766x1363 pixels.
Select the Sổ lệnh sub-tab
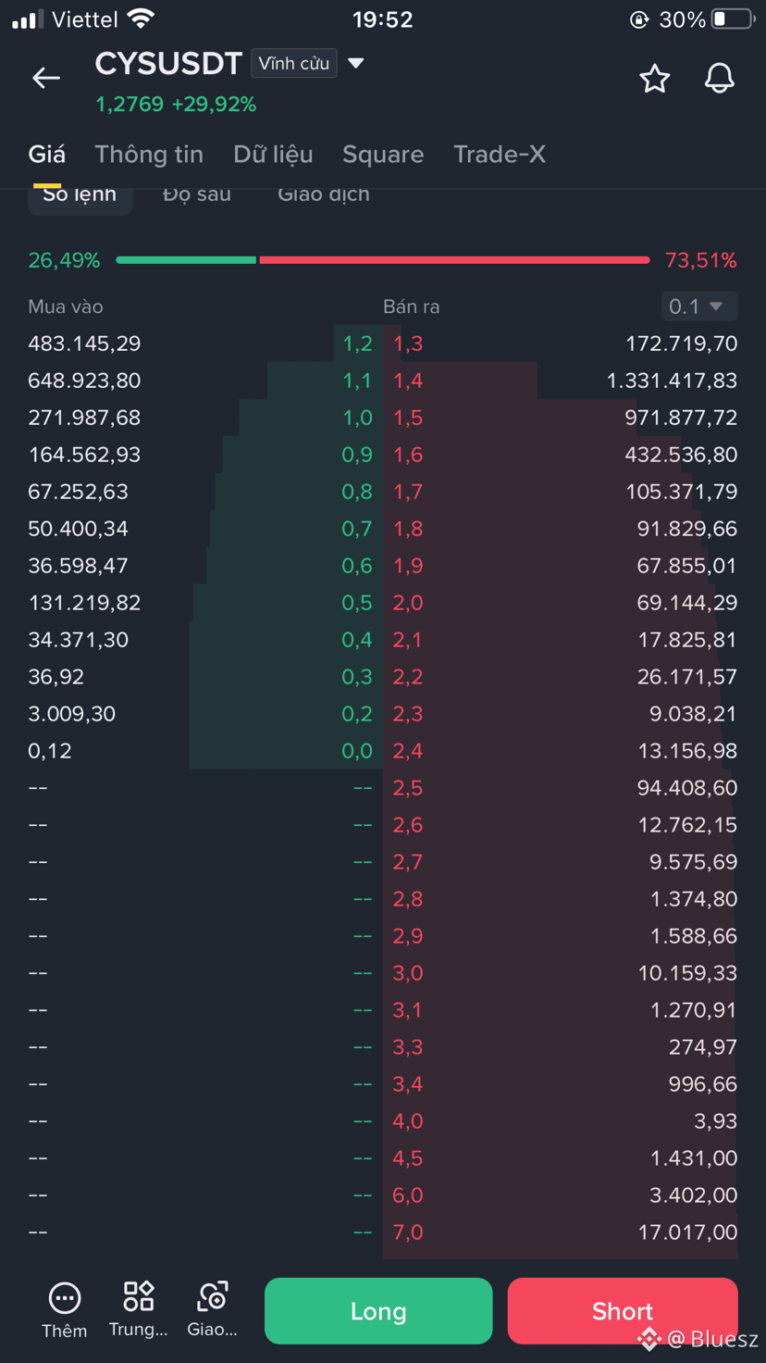[80, 195]
